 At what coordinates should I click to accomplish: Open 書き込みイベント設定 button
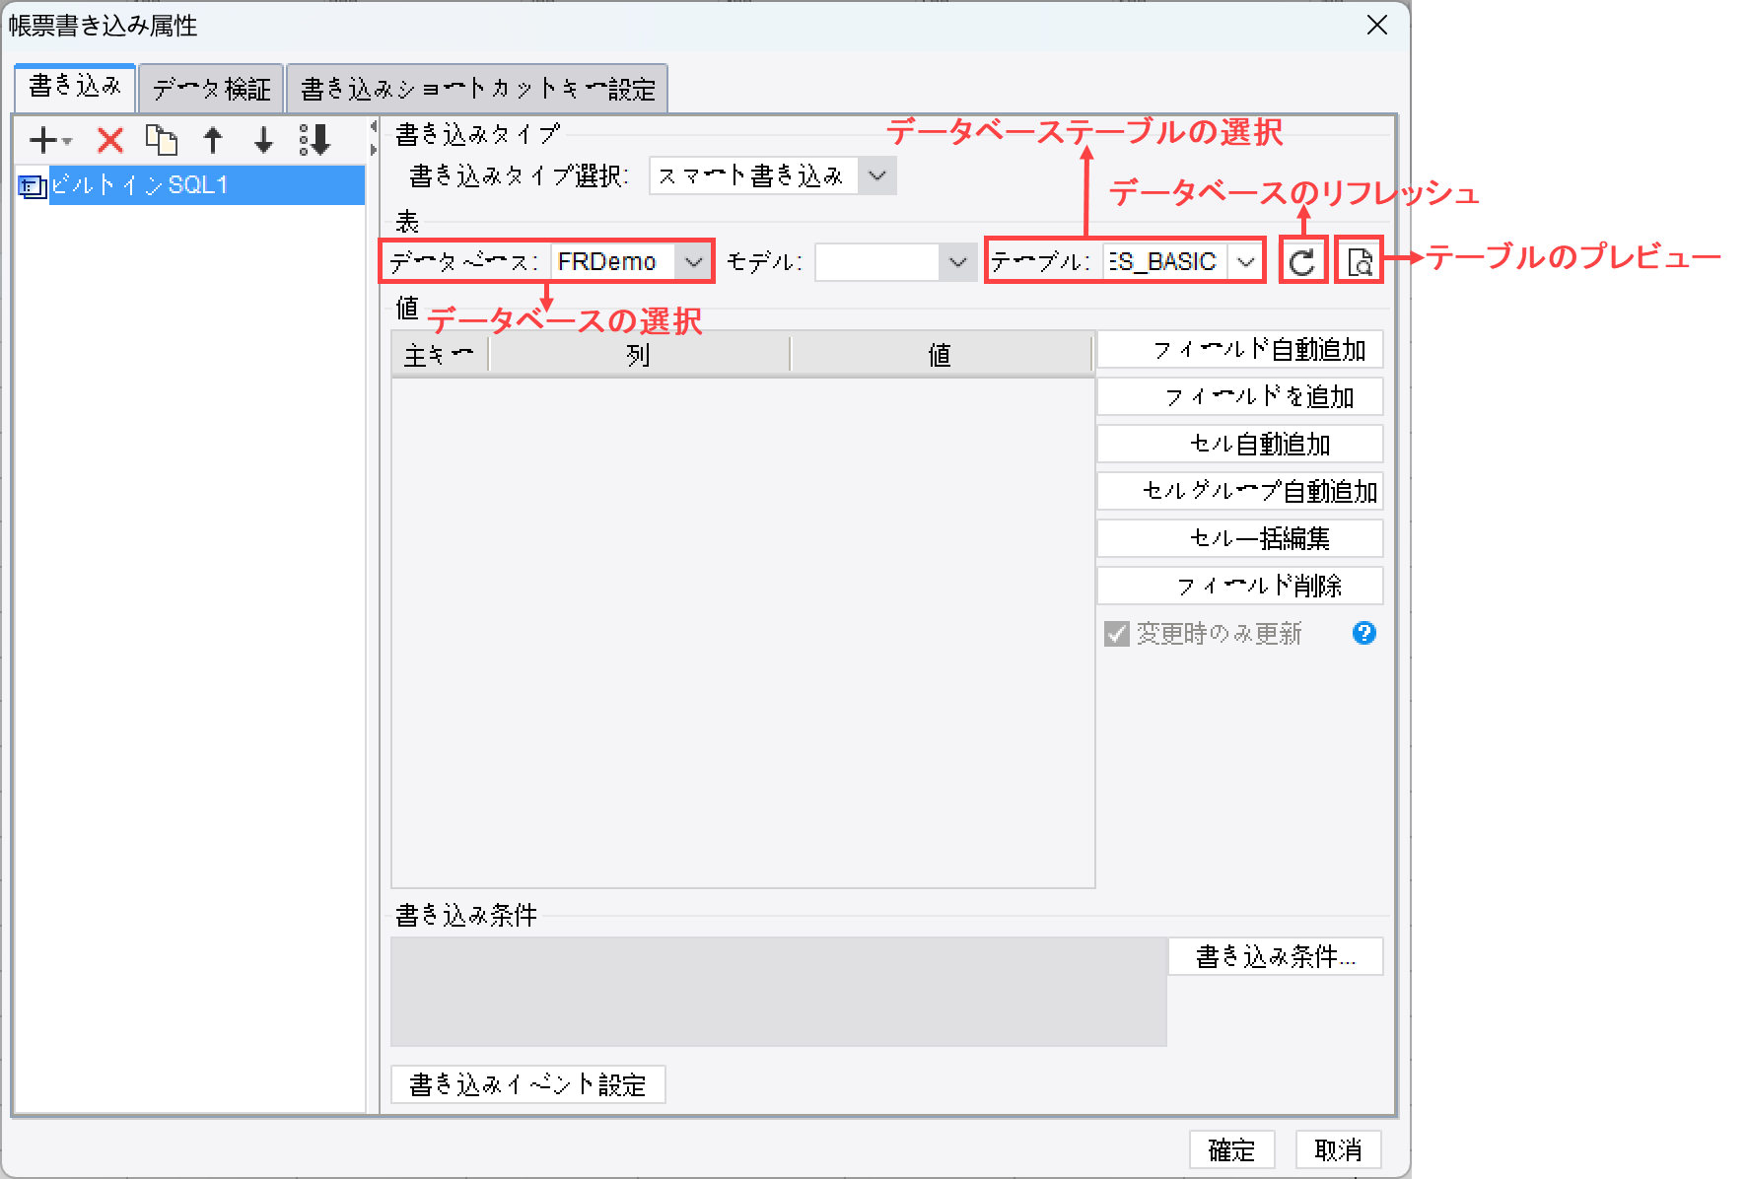tap(528, 1084)
